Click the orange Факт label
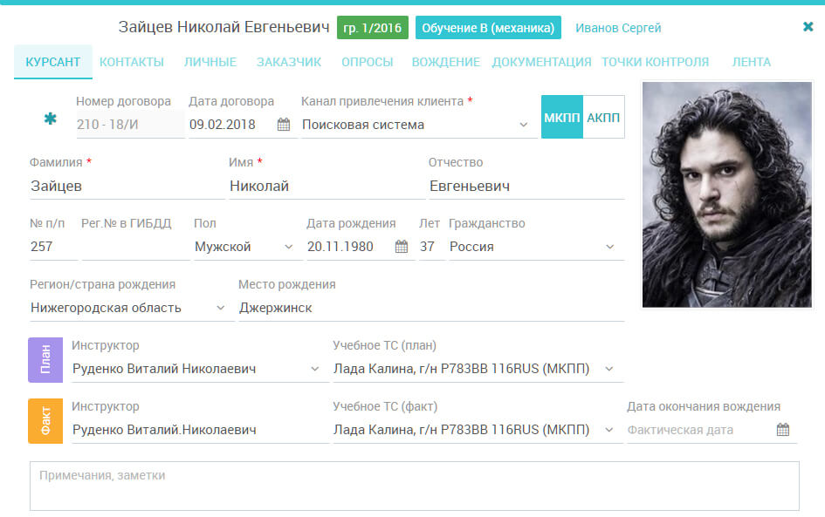Screen dimensions: 825x517 pyautogui.click(x=45, y=421)
